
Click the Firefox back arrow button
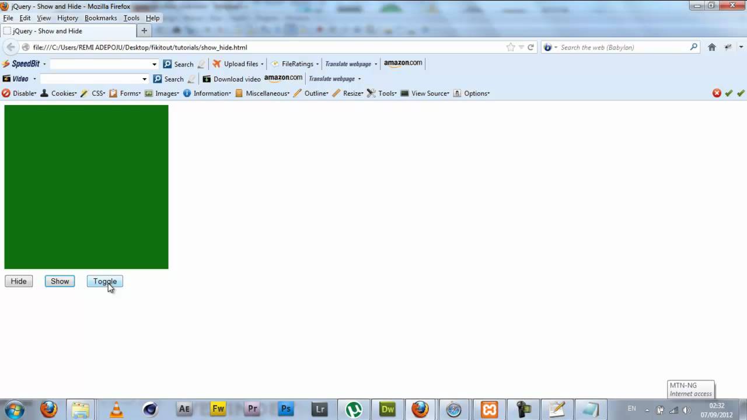point(11,47)
